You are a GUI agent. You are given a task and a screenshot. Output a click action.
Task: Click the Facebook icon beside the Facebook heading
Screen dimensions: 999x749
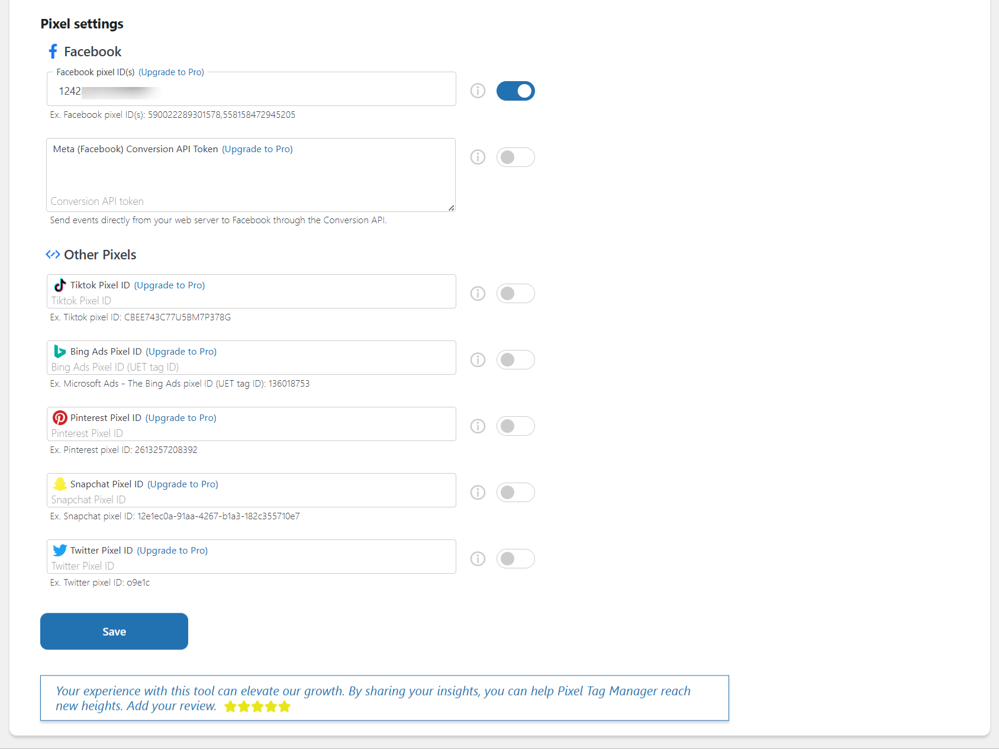point(53,52)
